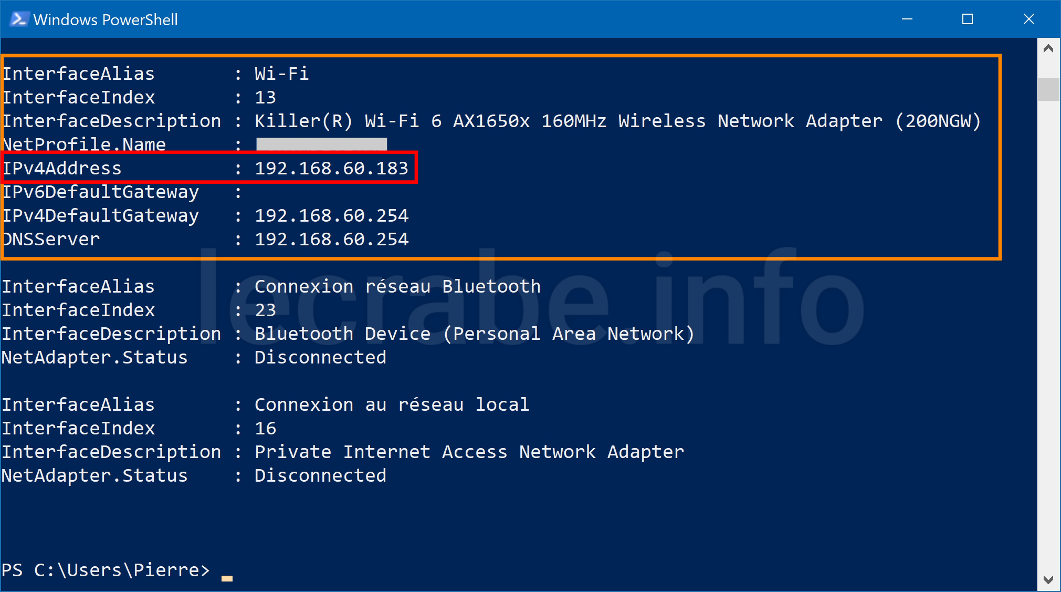
Task: Click the scrollbar down arrow
Action: coord(1048,580)
